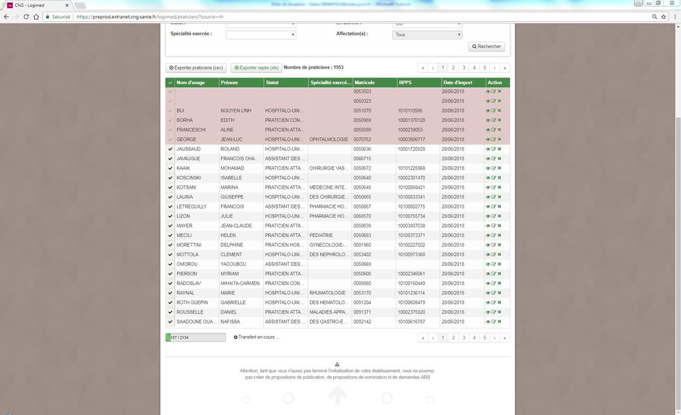
Task: Edit the ROTH GUEPIN Gabrielle record
Action: (x=494, y=303)
